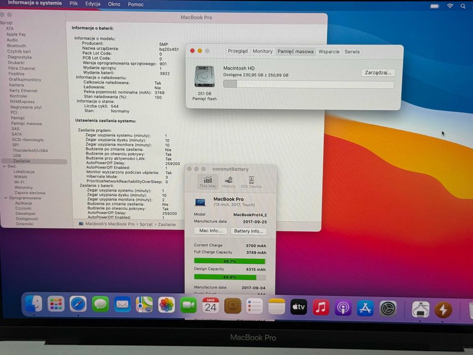Open System Preferences in the Dock

point(388,308)
